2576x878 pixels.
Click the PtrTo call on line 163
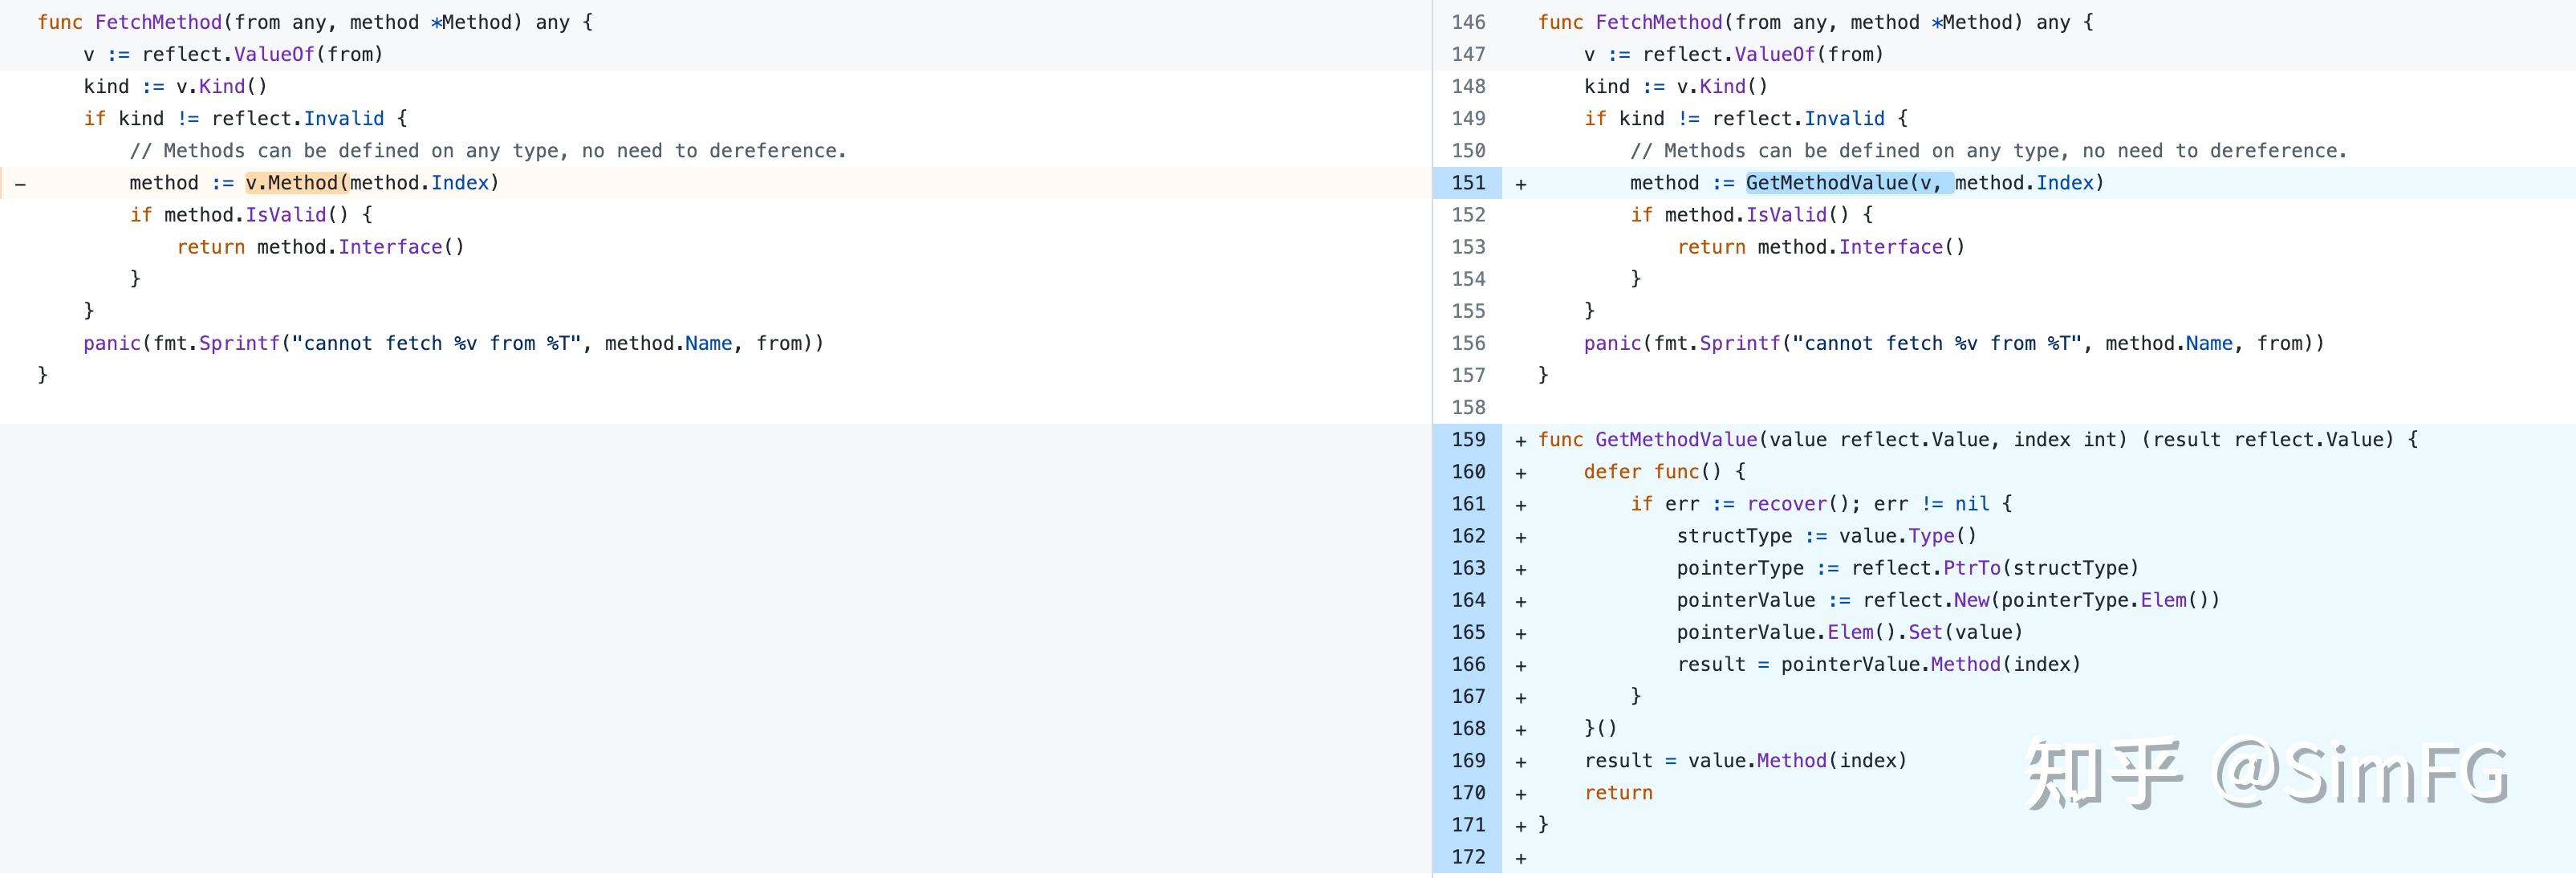[1971, 568]
